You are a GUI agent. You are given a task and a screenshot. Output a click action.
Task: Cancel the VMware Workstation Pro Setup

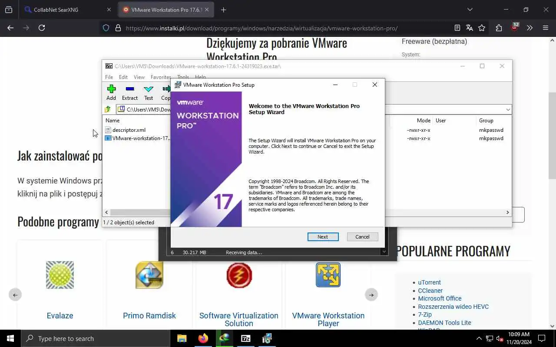tap(362, 237)
